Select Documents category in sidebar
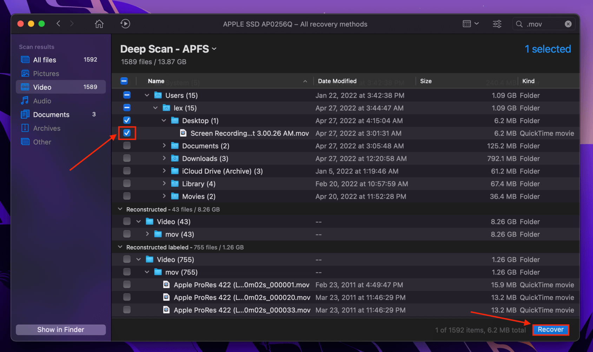The image size is (593, 352). 61,115
